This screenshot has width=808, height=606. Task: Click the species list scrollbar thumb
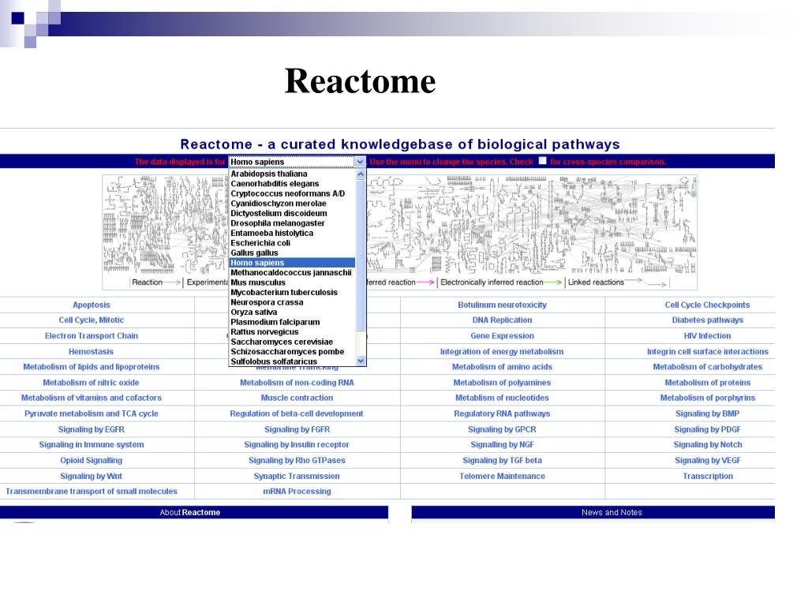[361, 255]
